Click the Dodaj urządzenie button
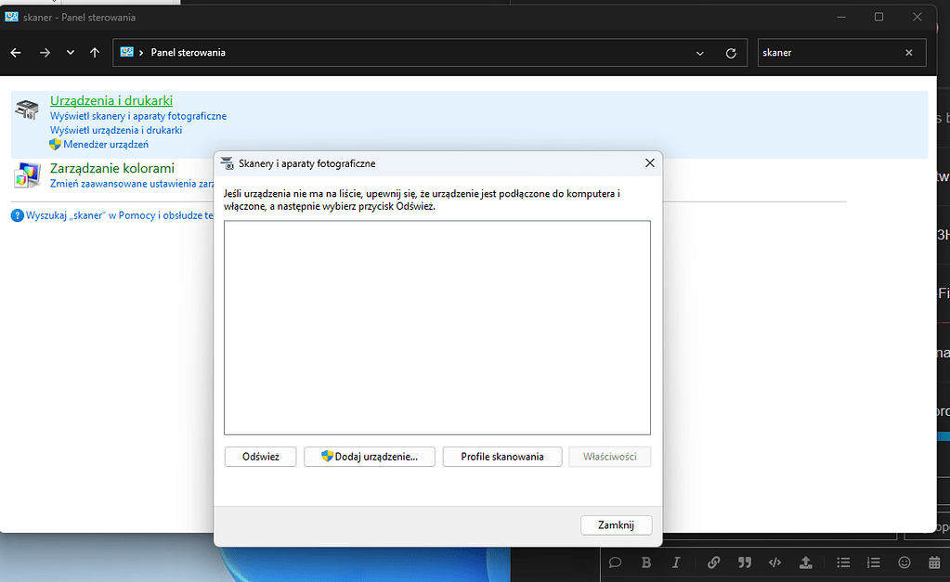The height and width of the screenshot is (582, 950). tap(370, 457)
